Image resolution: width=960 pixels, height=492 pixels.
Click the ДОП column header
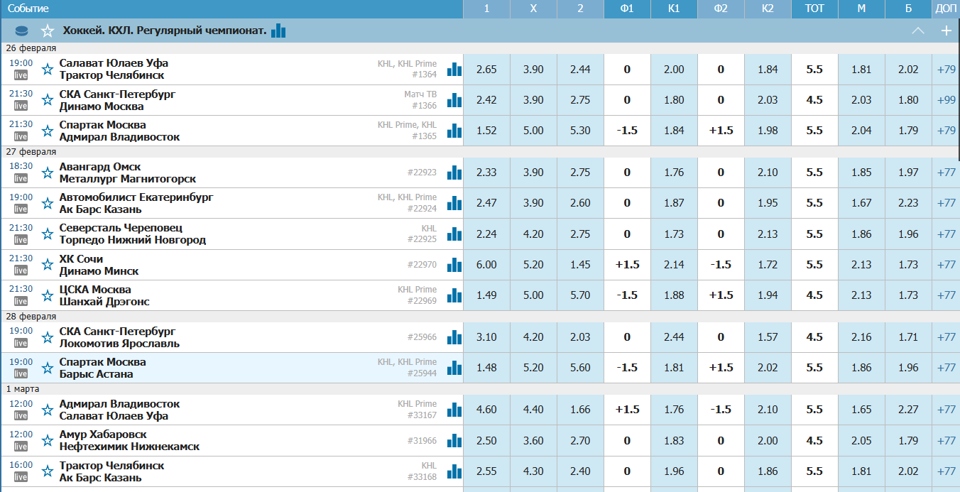(946, 9)
